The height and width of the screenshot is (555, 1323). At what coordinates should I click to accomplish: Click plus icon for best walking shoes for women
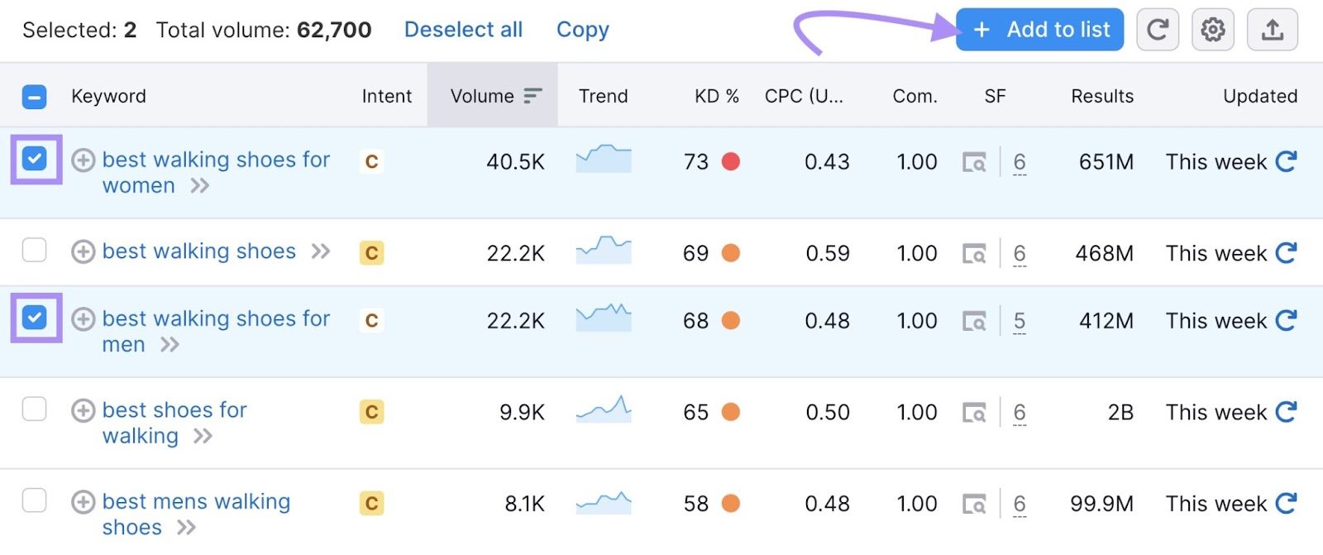point(83,160)
